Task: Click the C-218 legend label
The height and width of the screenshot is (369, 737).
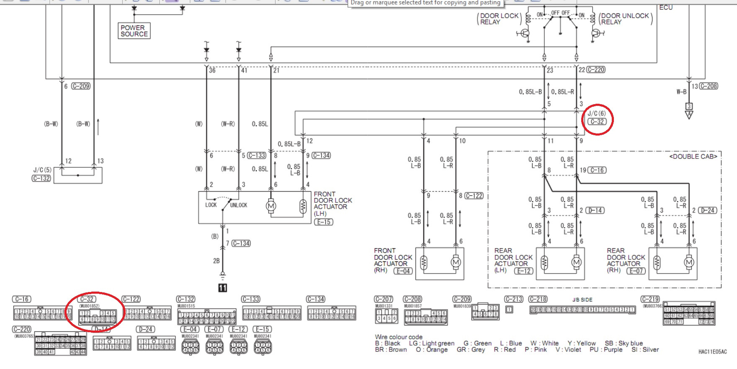Action: click(x=538, y=299)
